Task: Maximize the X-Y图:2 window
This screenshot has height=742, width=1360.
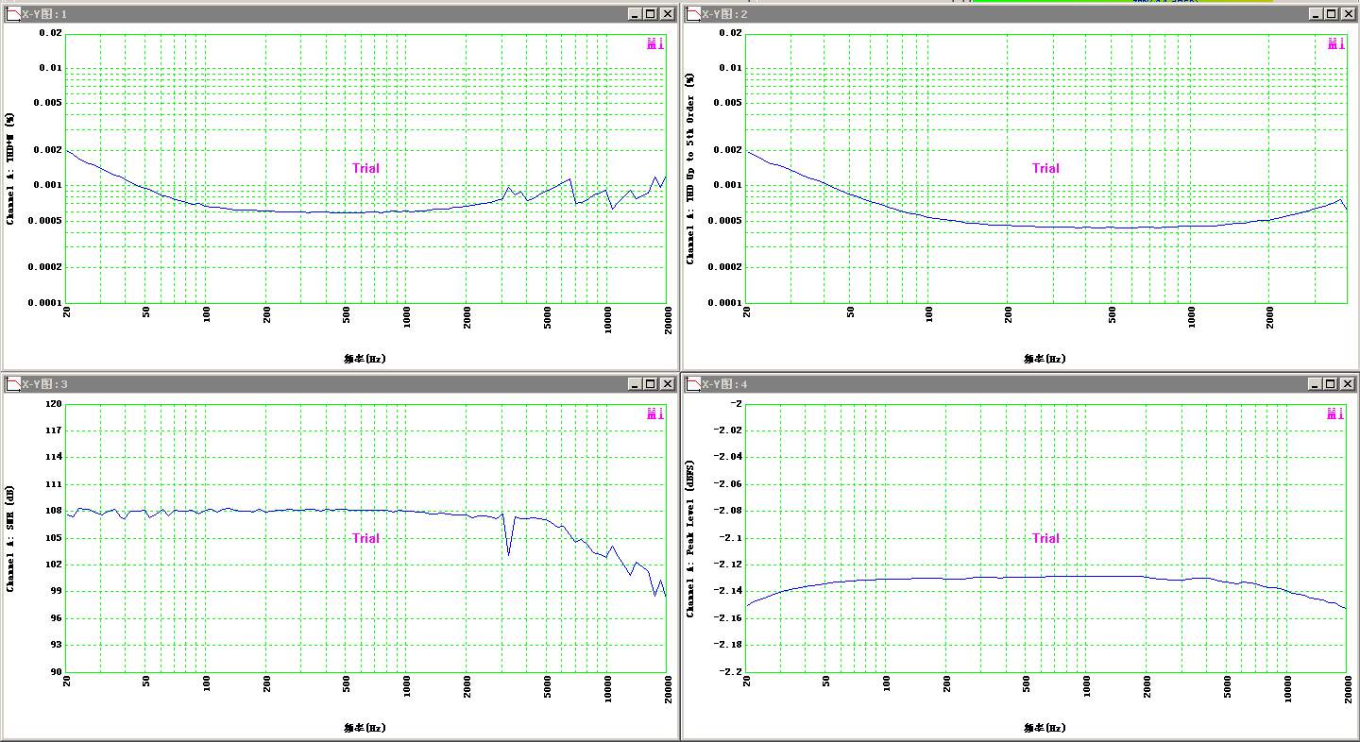Action: tap(1331, 13)
